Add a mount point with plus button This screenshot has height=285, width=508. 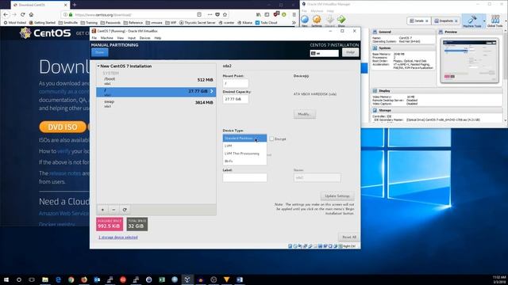pos(102,210)
